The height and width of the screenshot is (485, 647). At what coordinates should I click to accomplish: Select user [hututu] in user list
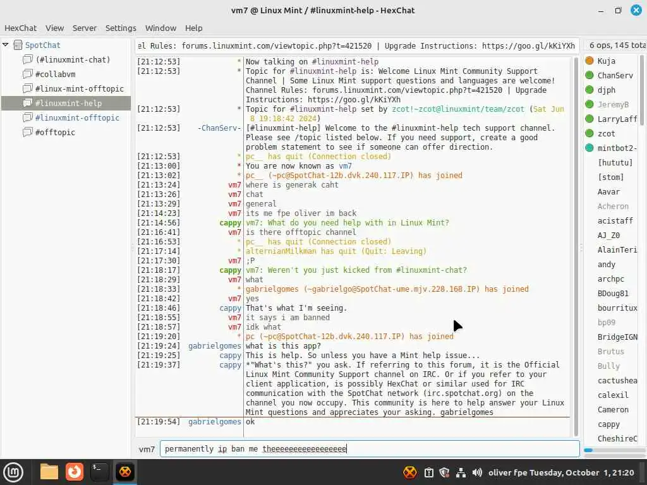pos(615,162)
